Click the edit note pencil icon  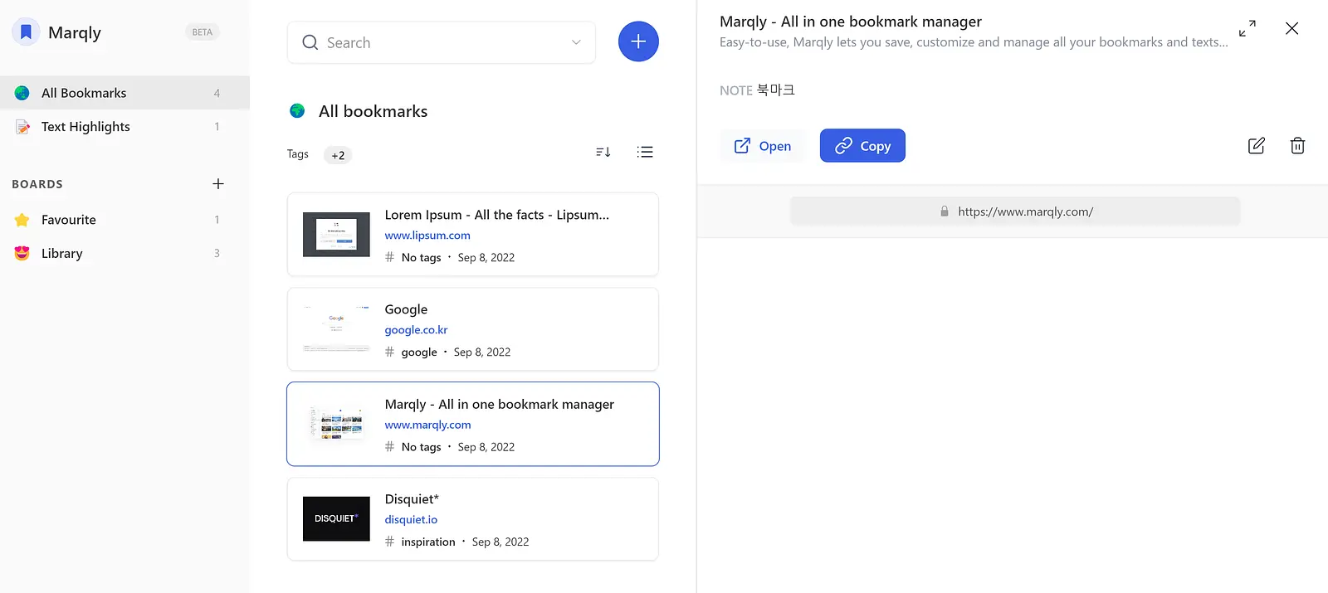(1257, 146)
